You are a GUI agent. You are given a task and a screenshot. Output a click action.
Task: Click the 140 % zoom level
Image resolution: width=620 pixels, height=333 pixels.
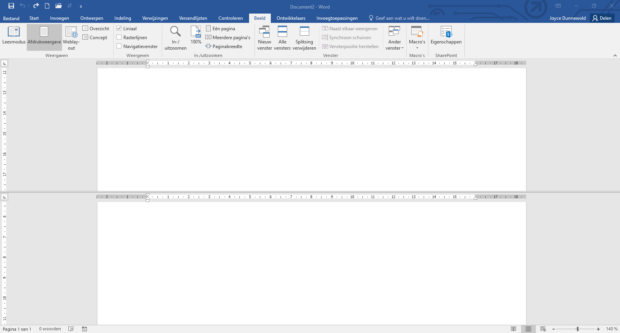612,329
